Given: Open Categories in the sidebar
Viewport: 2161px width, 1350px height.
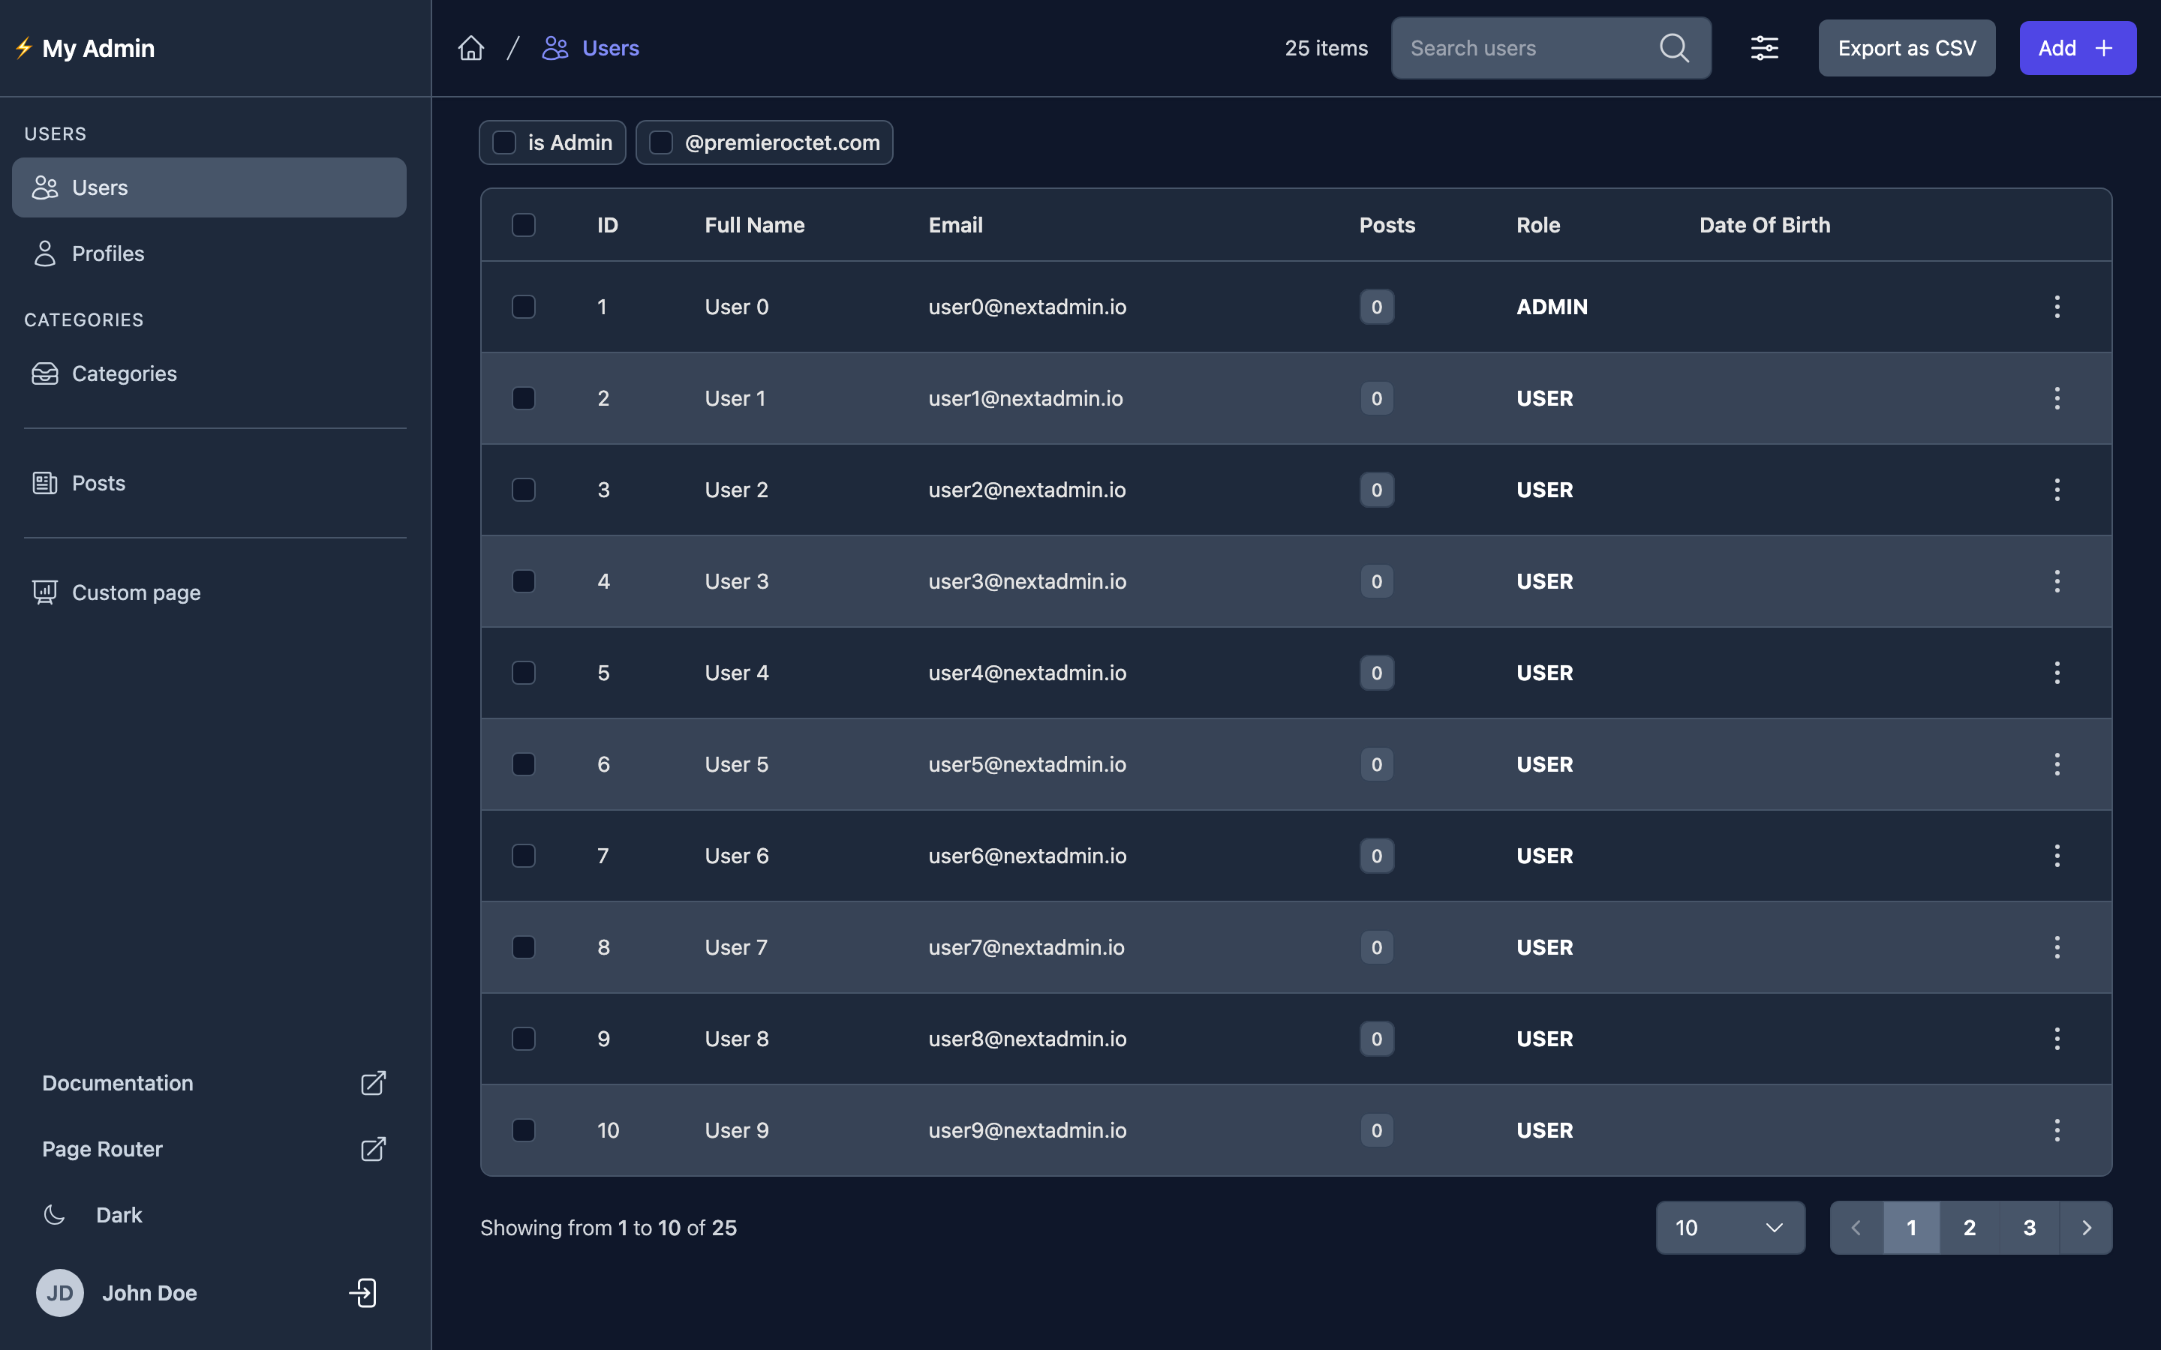Looking at the screenshot, I should (209, 373).
